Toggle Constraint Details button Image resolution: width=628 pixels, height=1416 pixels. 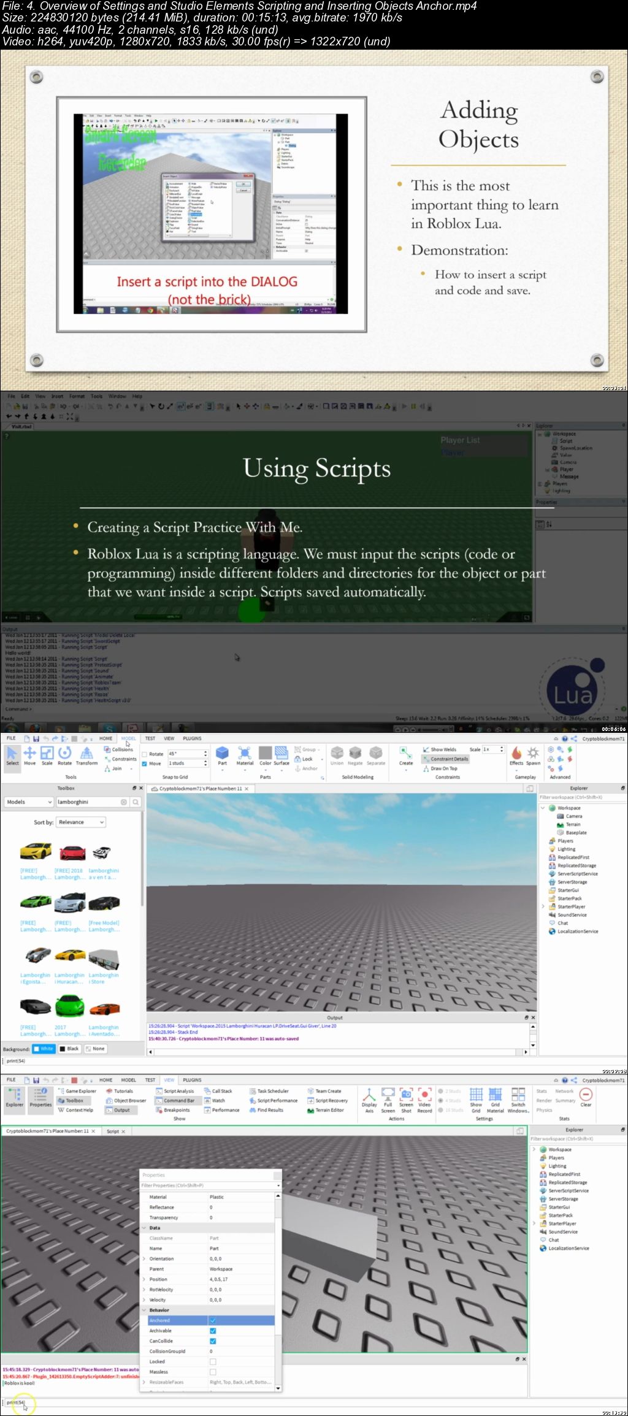tap(445, 759)
